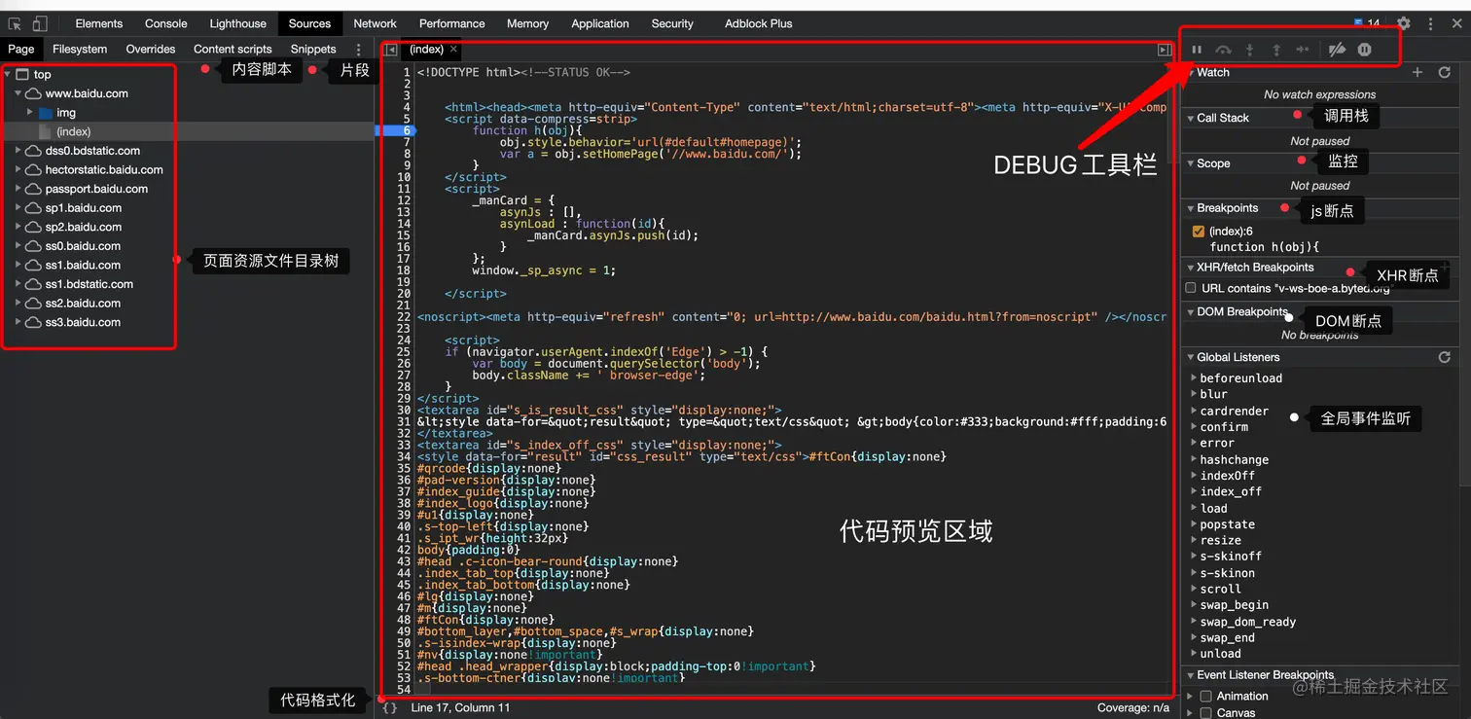Switch to the Console panel tab

tap(166, 23)
